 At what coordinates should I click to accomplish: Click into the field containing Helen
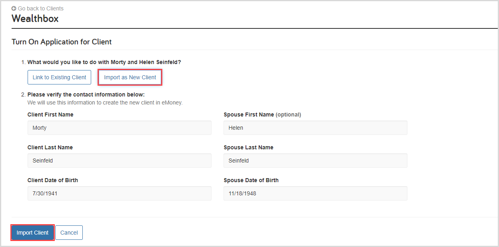point(315,128)
